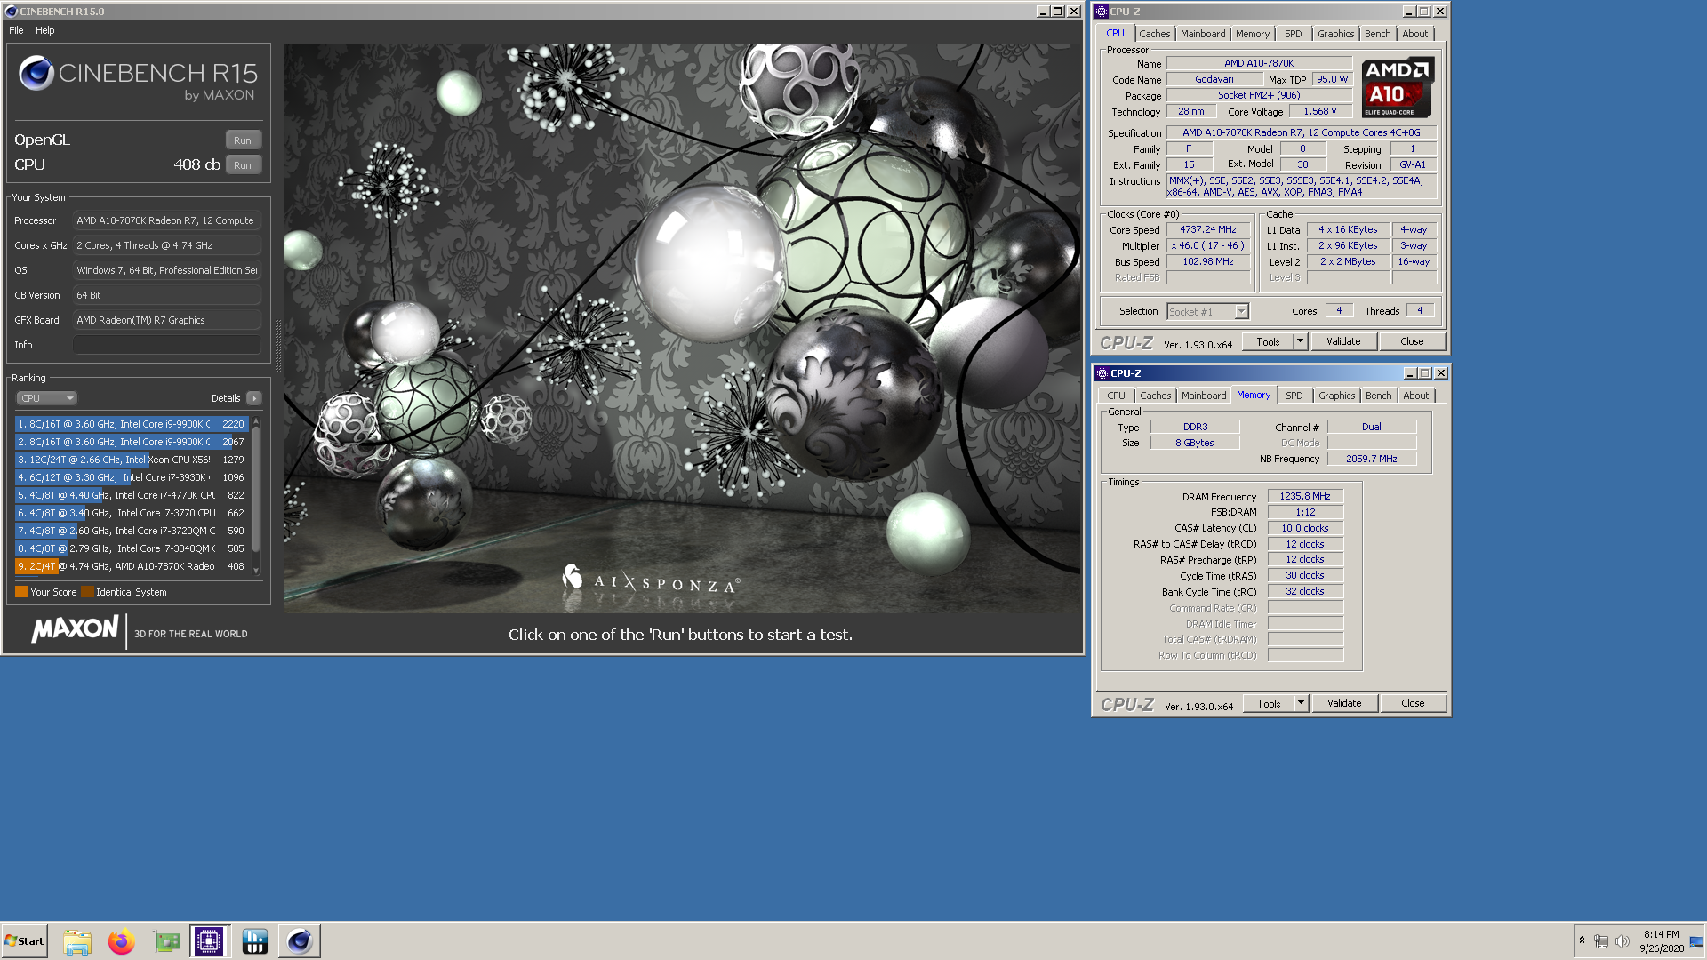Viewport: 1707px width, 960px height.
Task: Run the CPU benchmark test
Action: [243, 165]
